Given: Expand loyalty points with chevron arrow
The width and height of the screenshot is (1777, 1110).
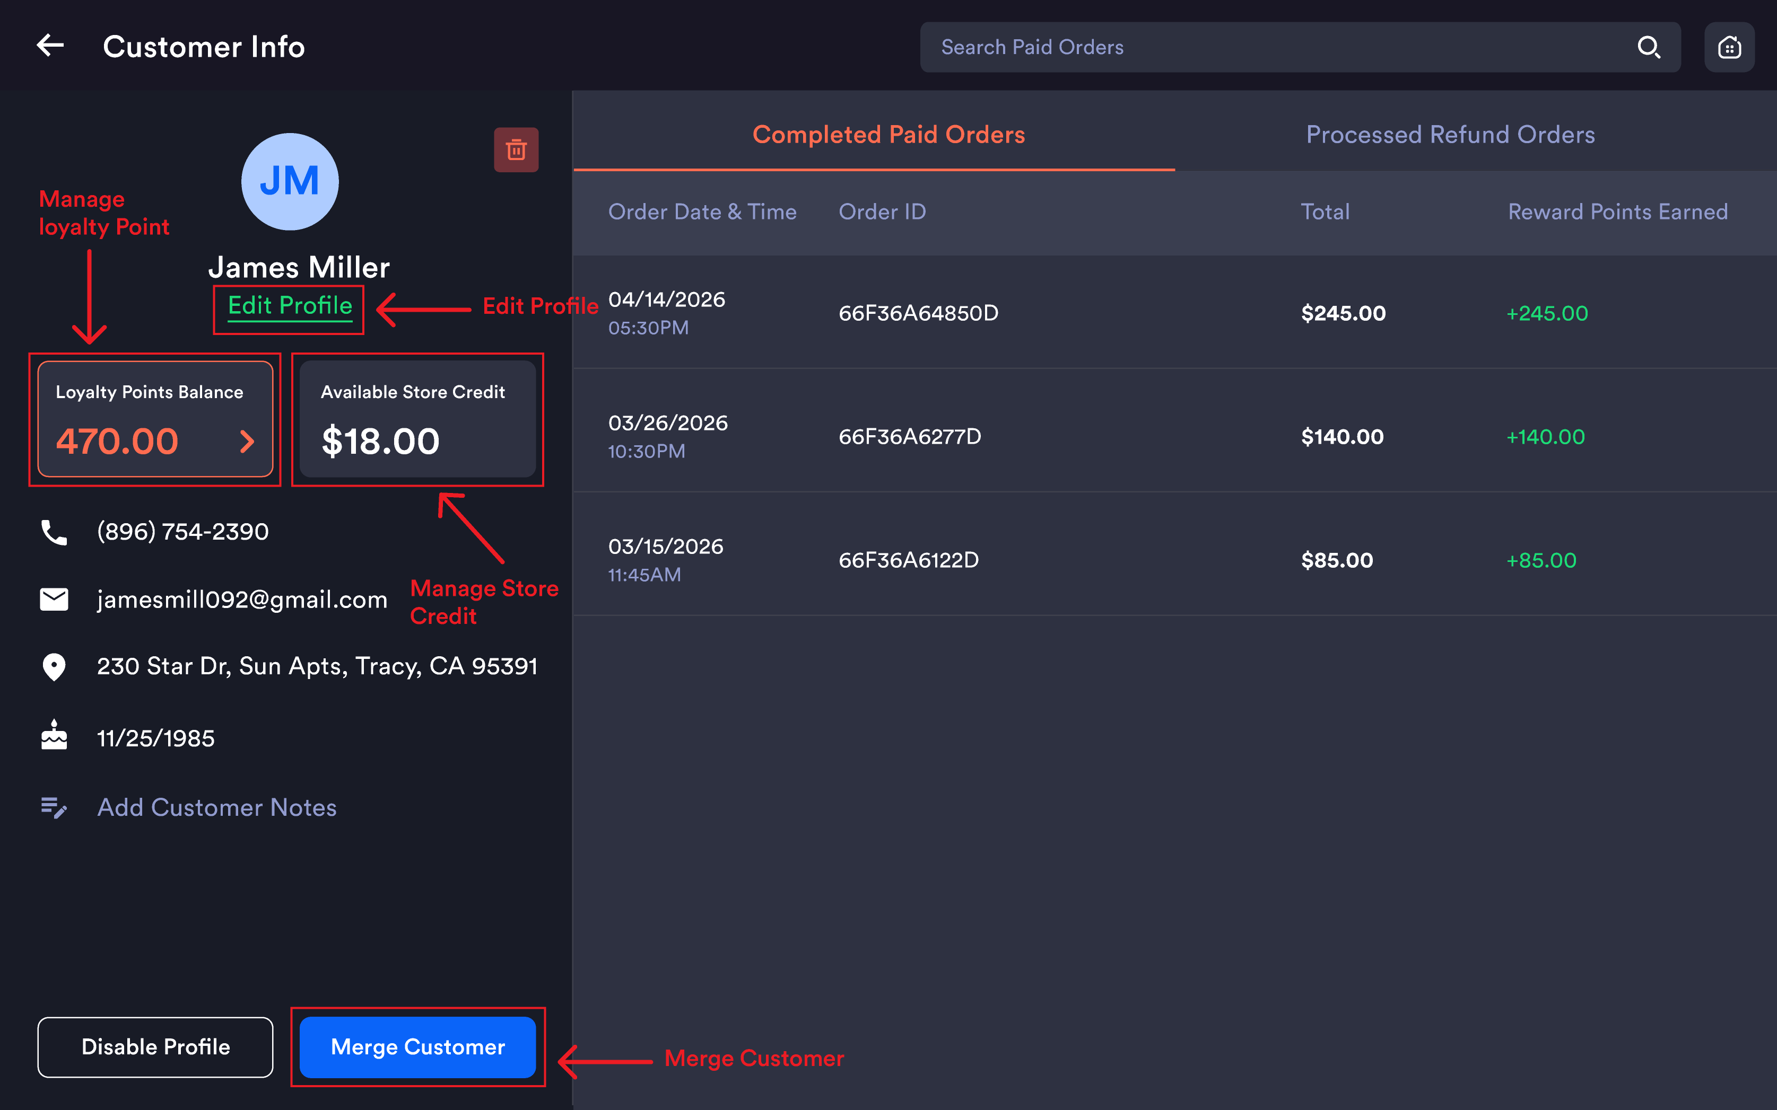Looking at the screenshot, I should 247,441.
